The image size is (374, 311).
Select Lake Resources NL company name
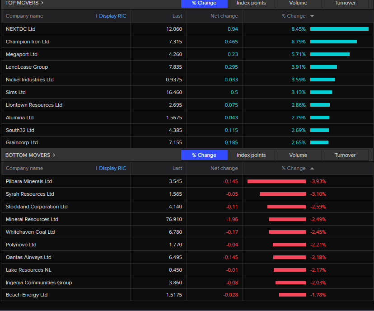(x=28, y=270)
